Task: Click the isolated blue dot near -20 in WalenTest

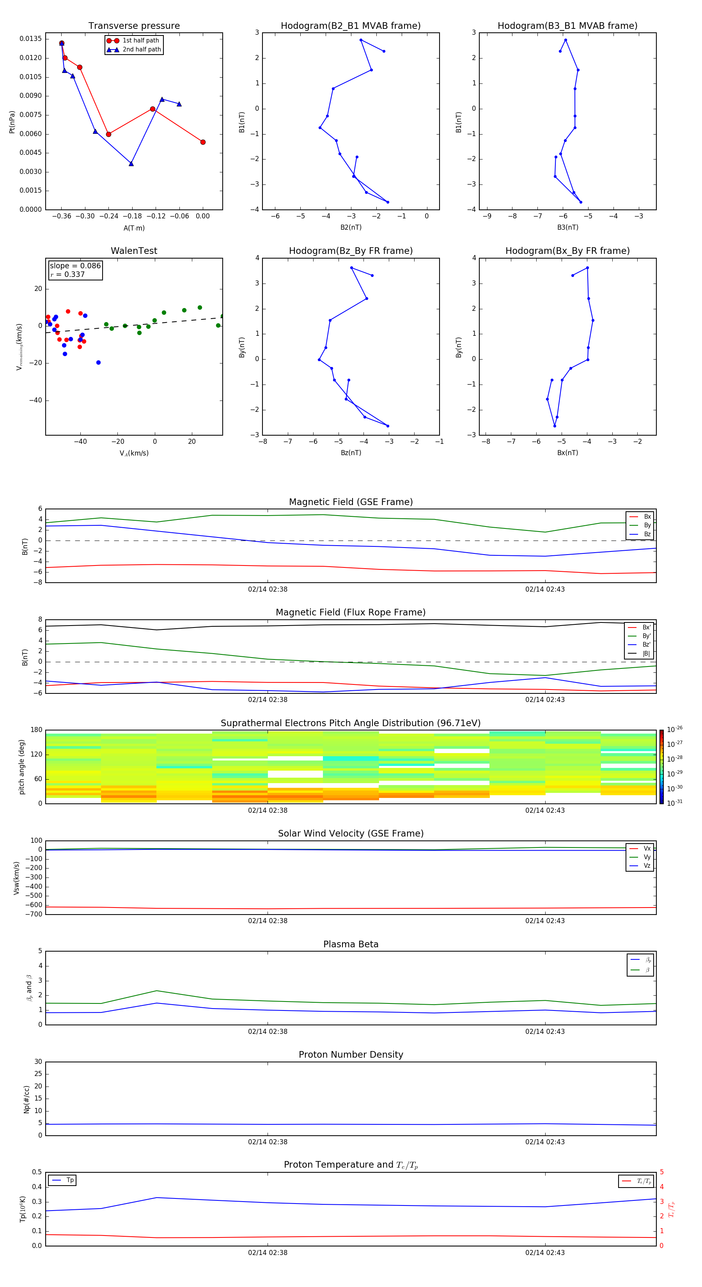Action: pyautogui.click(x=98, y=362)
